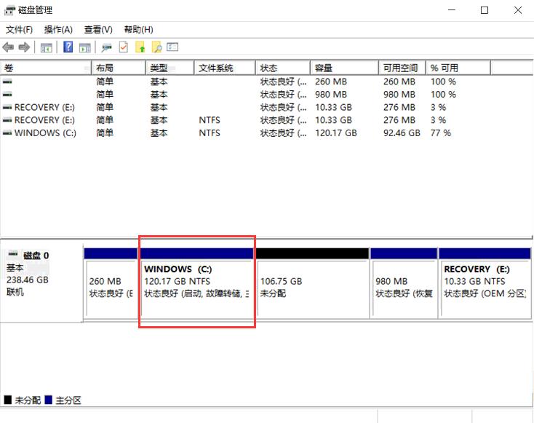Click the forward arrow toolbar icon

coord(24,47)
